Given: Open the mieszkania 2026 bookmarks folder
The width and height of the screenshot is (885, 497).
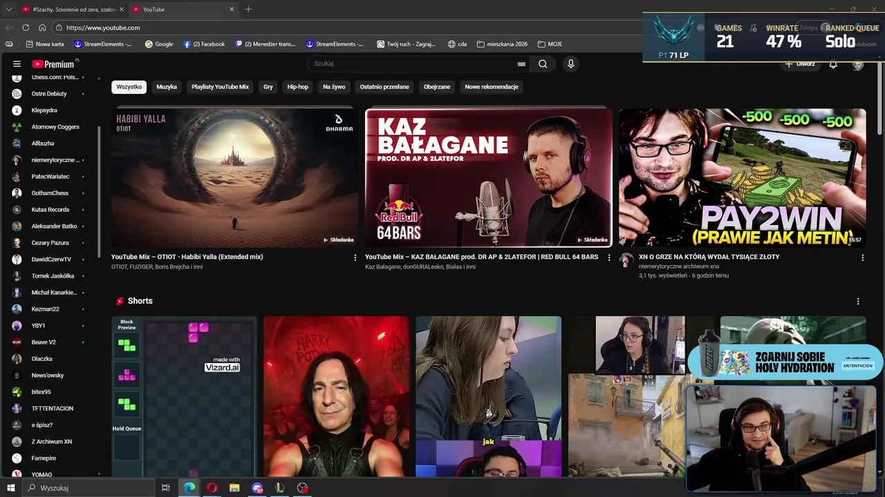Looking at the screenshot, I should [502, 44].
